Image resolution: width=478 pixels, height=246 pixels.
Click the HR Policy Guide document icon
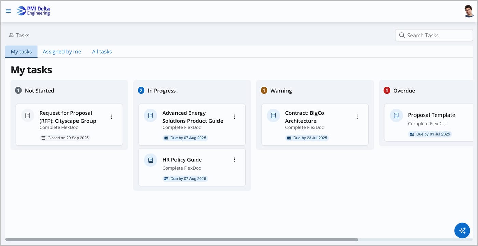[151, 160]
